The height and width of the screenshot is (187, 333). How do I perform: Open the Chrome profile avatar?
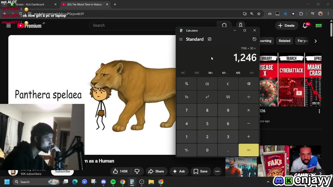point(321,14)
